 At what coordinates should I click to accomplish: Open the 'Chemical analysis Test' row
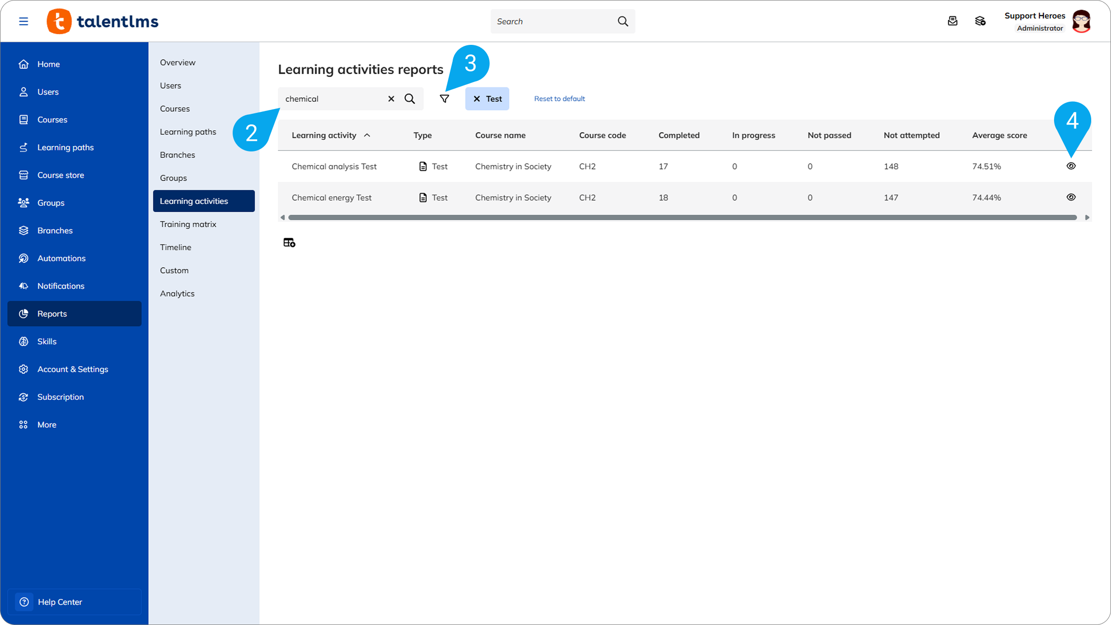click(685, 166)
